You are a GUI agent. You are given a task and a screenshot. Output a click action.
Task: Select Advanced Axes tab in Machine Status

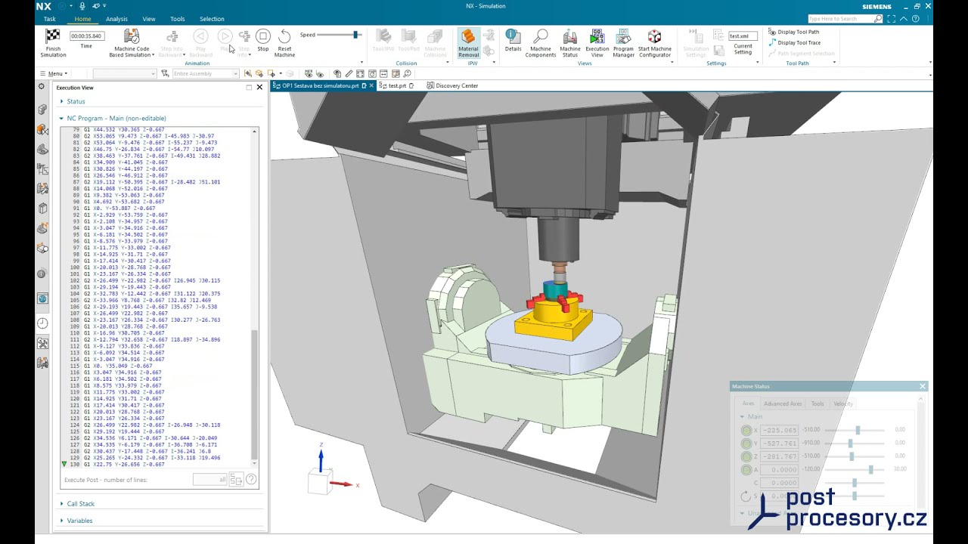pyautogui.click(x=783, y=403)
